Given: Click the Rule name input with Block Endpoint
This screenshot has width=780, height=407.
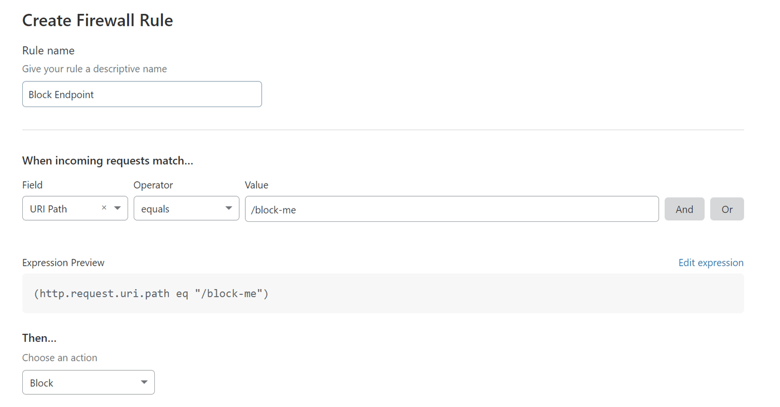Looking at the screenshot, I should coord(142,94).
